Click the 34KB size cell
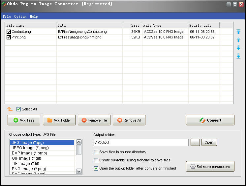The image size is (246, 186). [136, 32]
